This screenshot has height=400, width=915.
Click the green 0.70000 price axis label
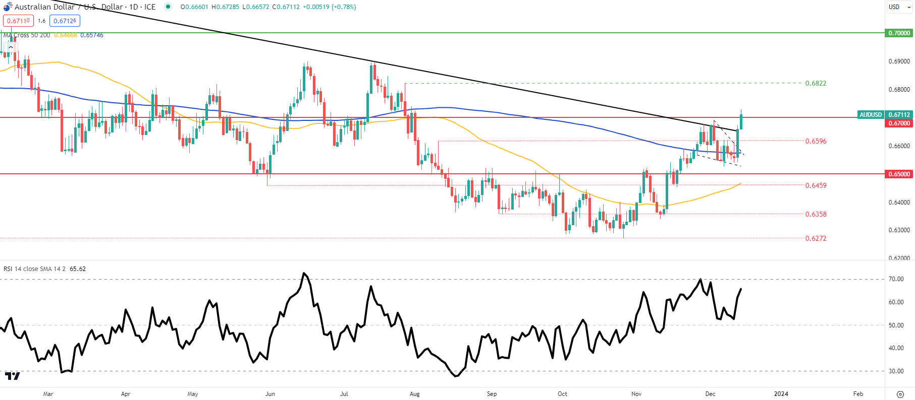click(x=899, y=33)
